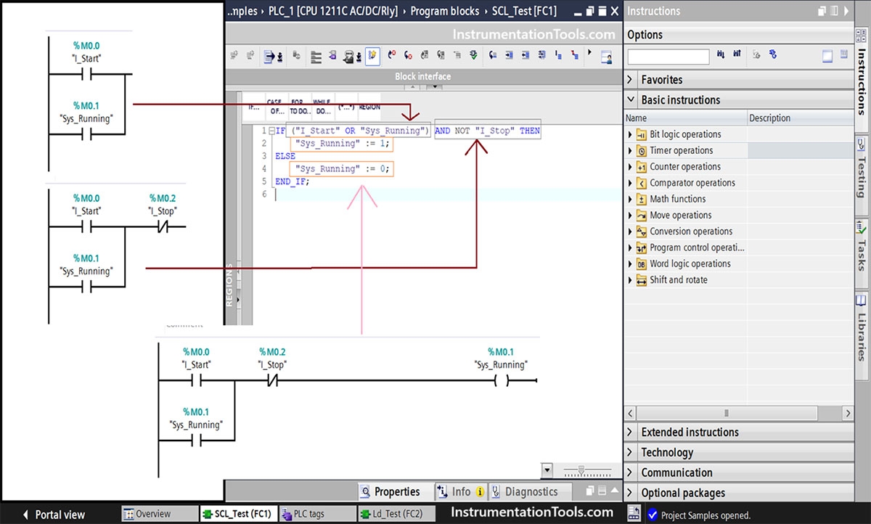Screen dimensions: 871x524
Task: Switch to Portal view
Action: pos(54,515)
